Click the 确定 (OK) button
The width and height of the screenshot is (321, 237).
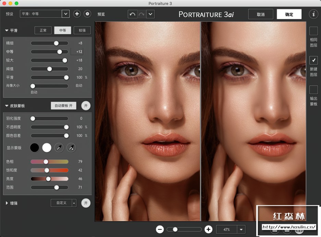[289, 14]
